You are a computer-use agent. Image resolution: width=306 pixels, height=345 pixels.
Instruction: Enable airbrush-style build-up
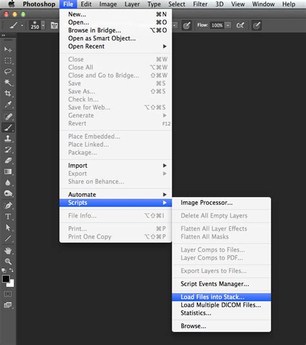(240, 25)
